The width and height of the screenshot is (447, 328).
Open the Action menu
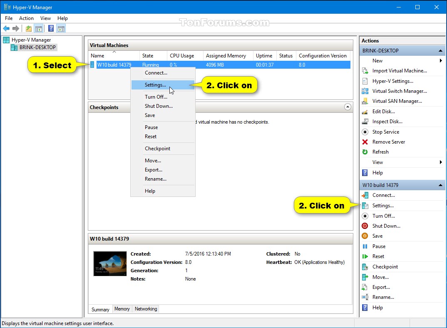tap(26, 18)
